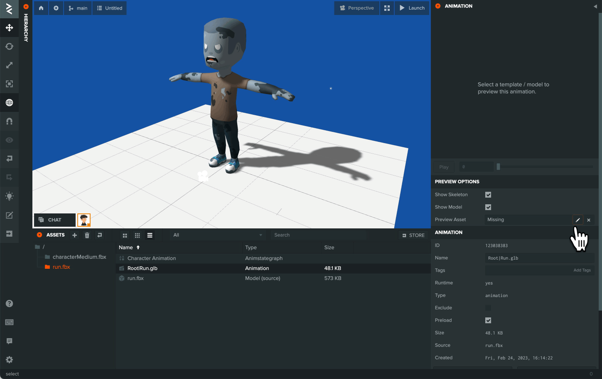Screen dimensions: 602x379
Task: Open the Chat panel
Action: point(54,220)
